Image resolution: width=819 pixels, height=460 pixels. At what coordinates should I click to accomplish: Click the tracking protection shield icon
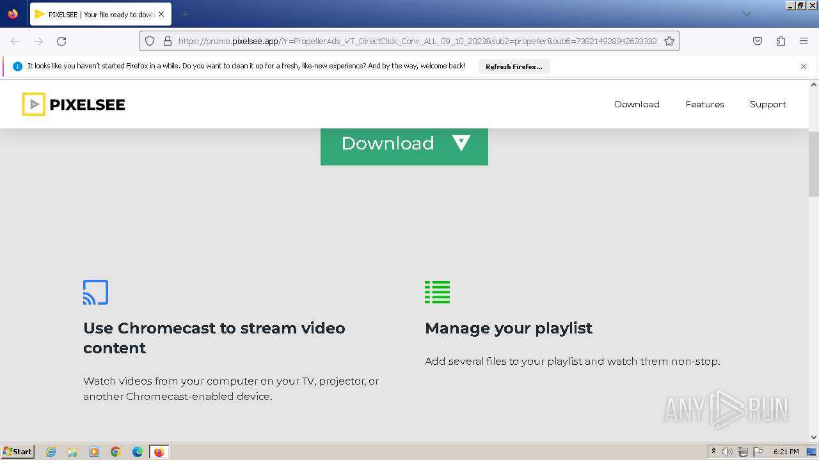150,41
